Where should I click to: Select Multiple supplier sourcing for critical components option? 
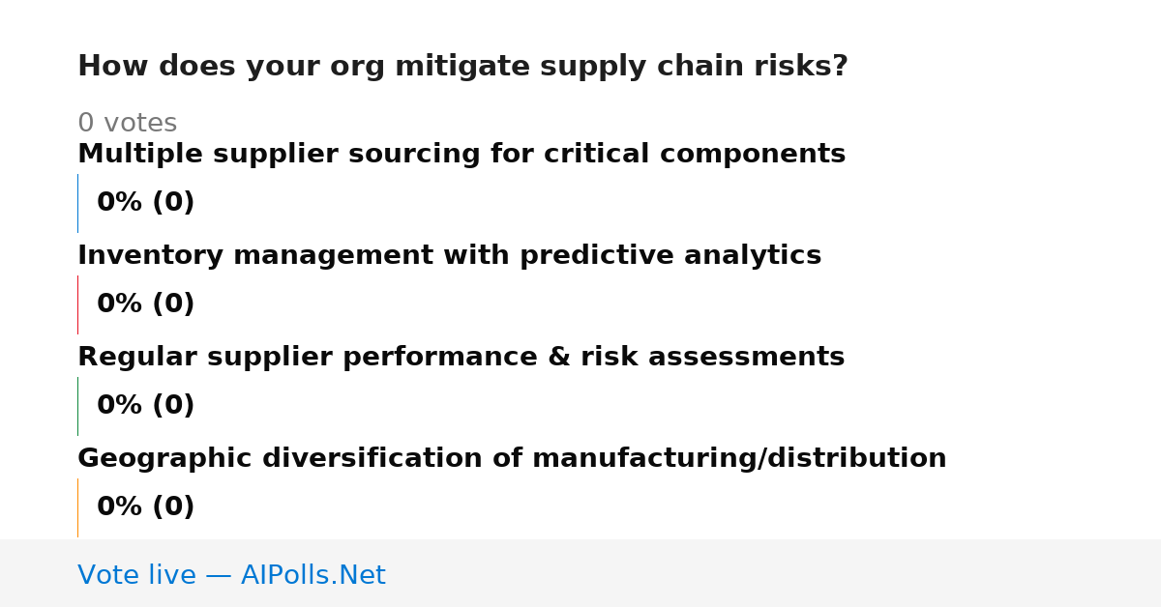click(461, 155)
